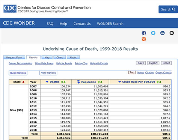Click the 2011 year cell
Image resolution: width=178 pixels, height=140 pixels.
[35, 102]
